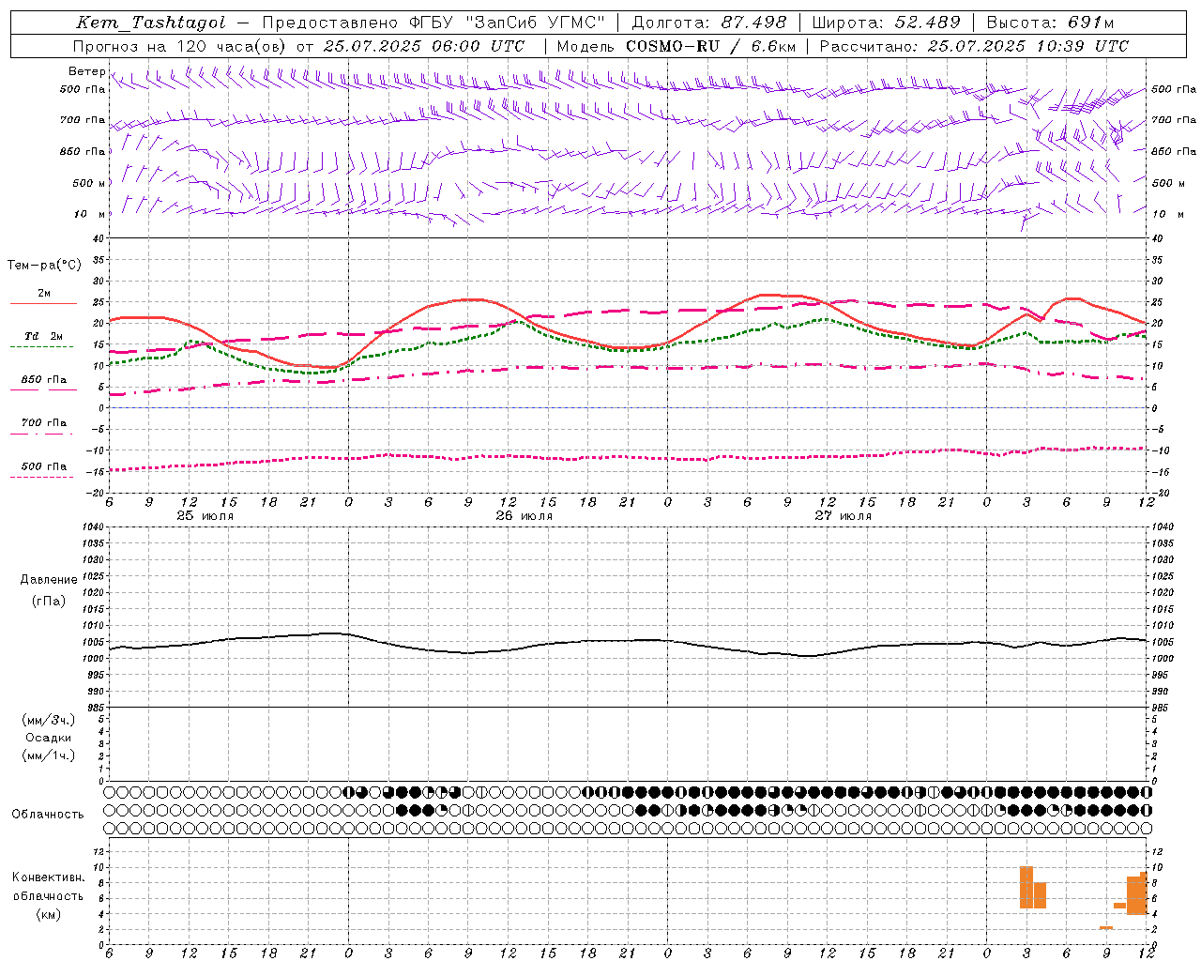This screenshot has width=1201, height=961.
Task: Click the tallest orange convective bar at hour 3
Action: click(x=1026, y=887)
